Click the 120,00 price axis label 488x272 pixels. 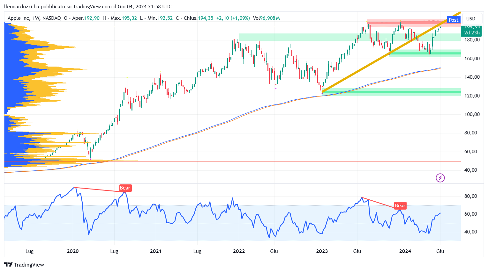coord(472,96)
